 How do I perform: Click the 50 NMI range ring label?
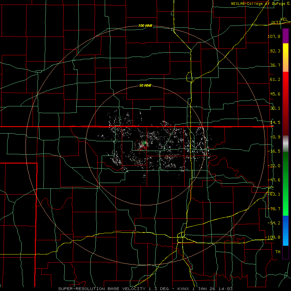coord(145,86)
